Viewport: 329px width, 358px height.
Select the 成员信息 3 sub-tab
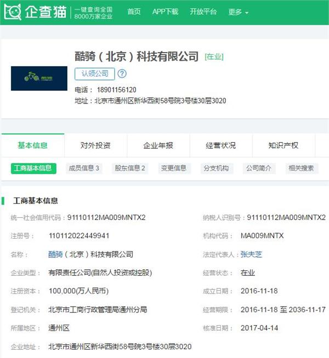pyautogui.click(x=84, y=169)
